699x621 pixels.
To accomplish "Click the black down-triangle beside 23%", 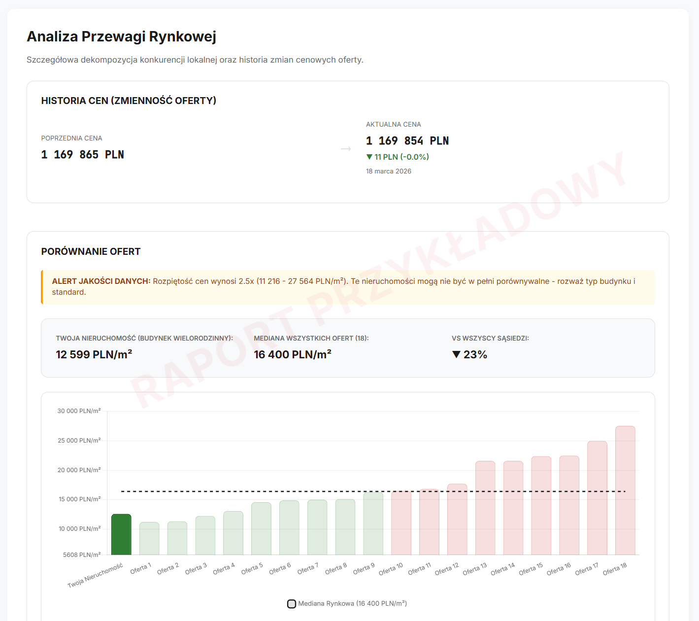I will click(456, 354).
